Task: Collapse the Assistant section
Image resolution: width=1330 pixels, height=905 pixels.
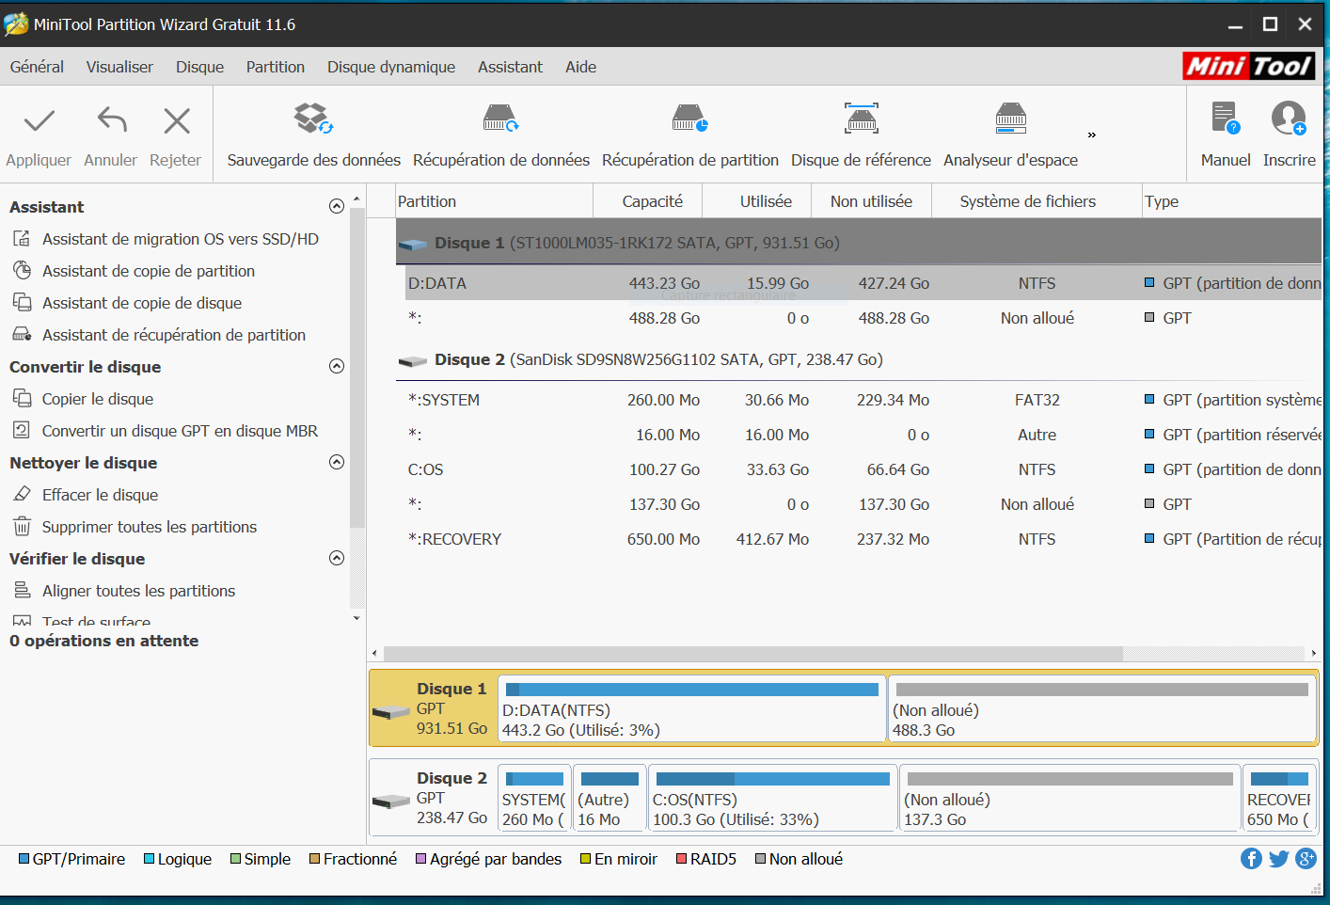Action: 337,206
